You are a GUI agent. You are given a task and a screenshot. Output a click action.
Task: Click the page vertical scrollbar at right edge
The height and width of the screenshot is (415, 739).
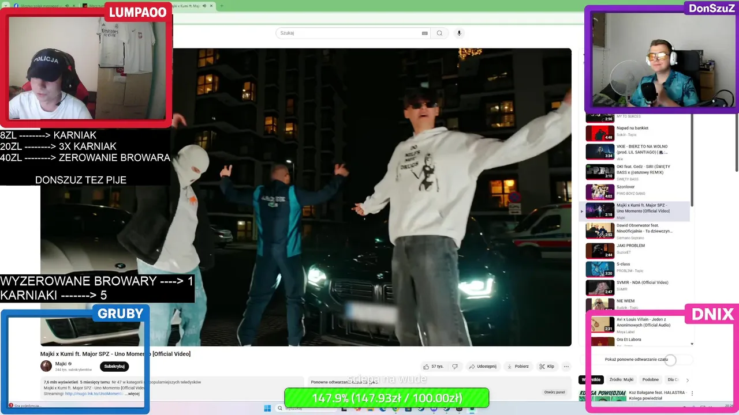[x=736, y=144]
